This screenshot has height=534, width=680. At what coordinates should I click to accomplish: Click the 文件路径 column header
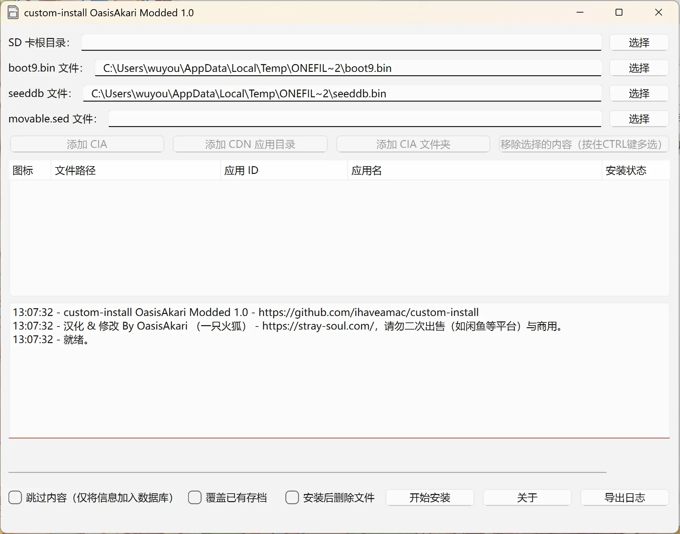tap(136, 170)
